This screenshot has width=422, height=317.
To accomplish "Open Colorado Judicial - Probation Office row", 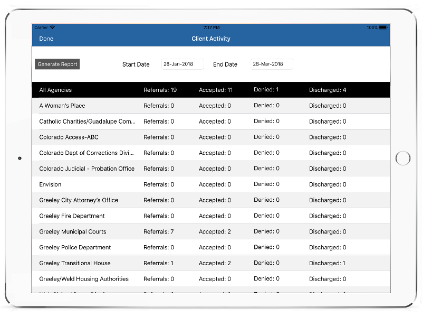I will point(211,169).
